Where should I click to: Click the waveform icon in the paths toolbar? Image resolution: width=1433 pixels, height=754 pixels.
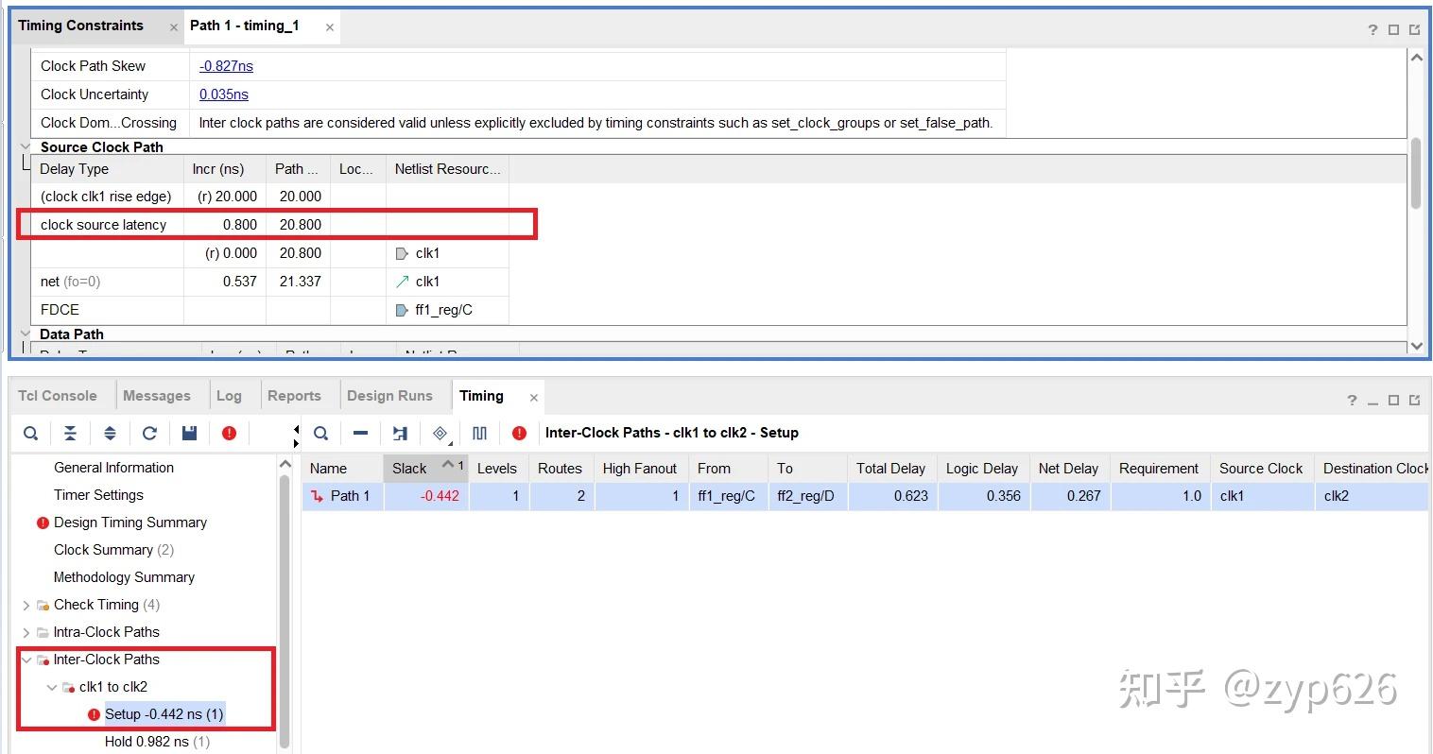(x=479, y=433)
